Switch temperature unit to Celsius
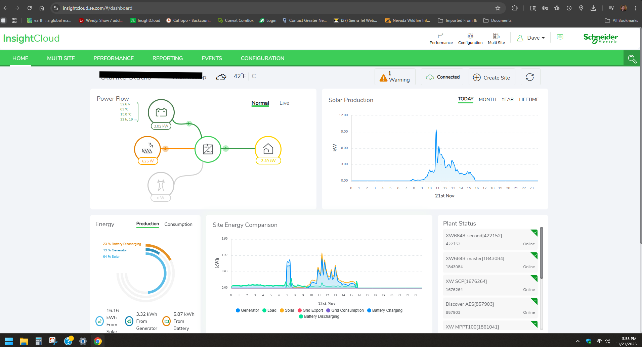Viewport: 642px width, 347px height. pyautogui.click(x=254, y=76)
